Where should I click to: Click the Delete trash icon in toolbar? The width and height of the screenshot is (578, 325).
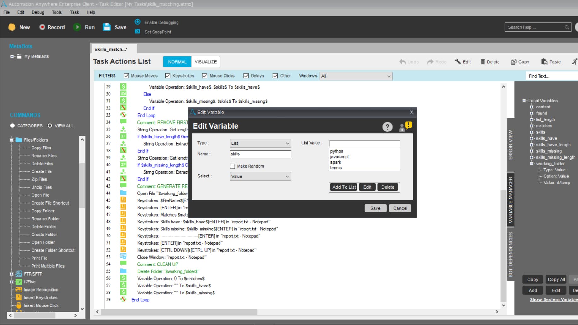click(483, 62)
